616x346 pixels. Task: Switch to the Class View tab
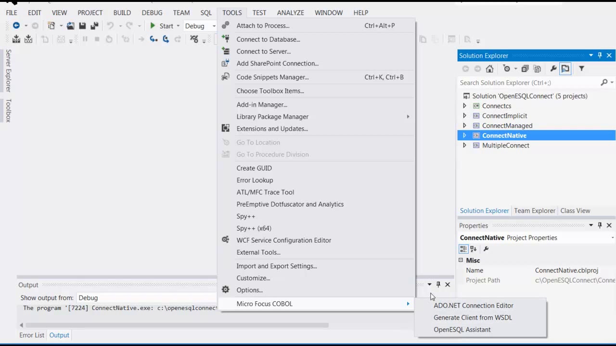(x=575, y=210)
